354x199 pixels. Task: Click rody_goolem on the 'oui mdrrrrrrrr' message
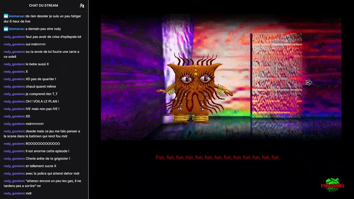[14, 44]
